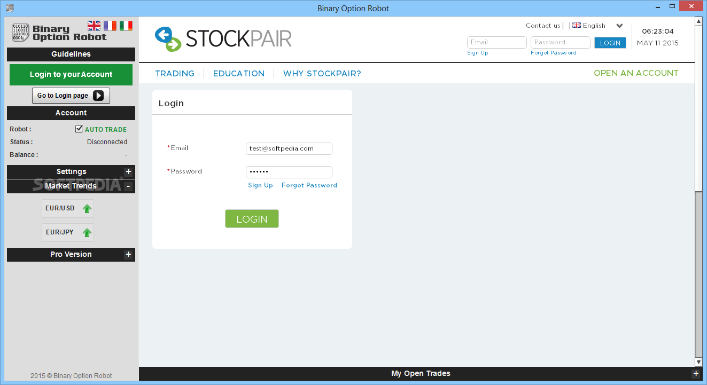Collapse the Market Trends section

[x=128, y=186]
